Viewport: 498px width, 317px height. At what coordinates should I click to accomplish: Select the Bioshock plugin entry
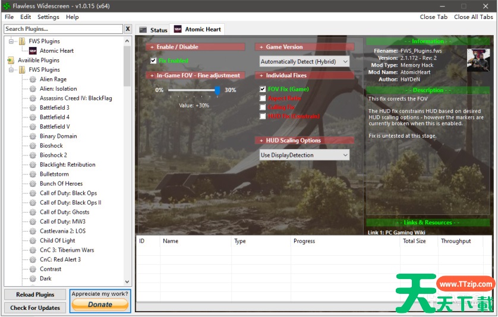[x=52, y=145]
